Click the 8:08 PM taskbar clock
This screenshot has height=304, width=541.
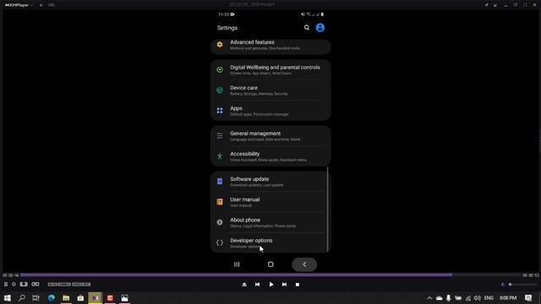508,298
